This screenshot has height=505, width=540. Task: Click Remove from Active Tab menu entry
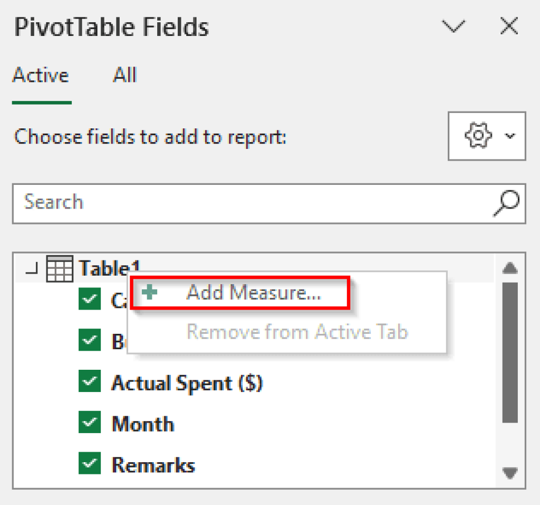pos(297,332)
